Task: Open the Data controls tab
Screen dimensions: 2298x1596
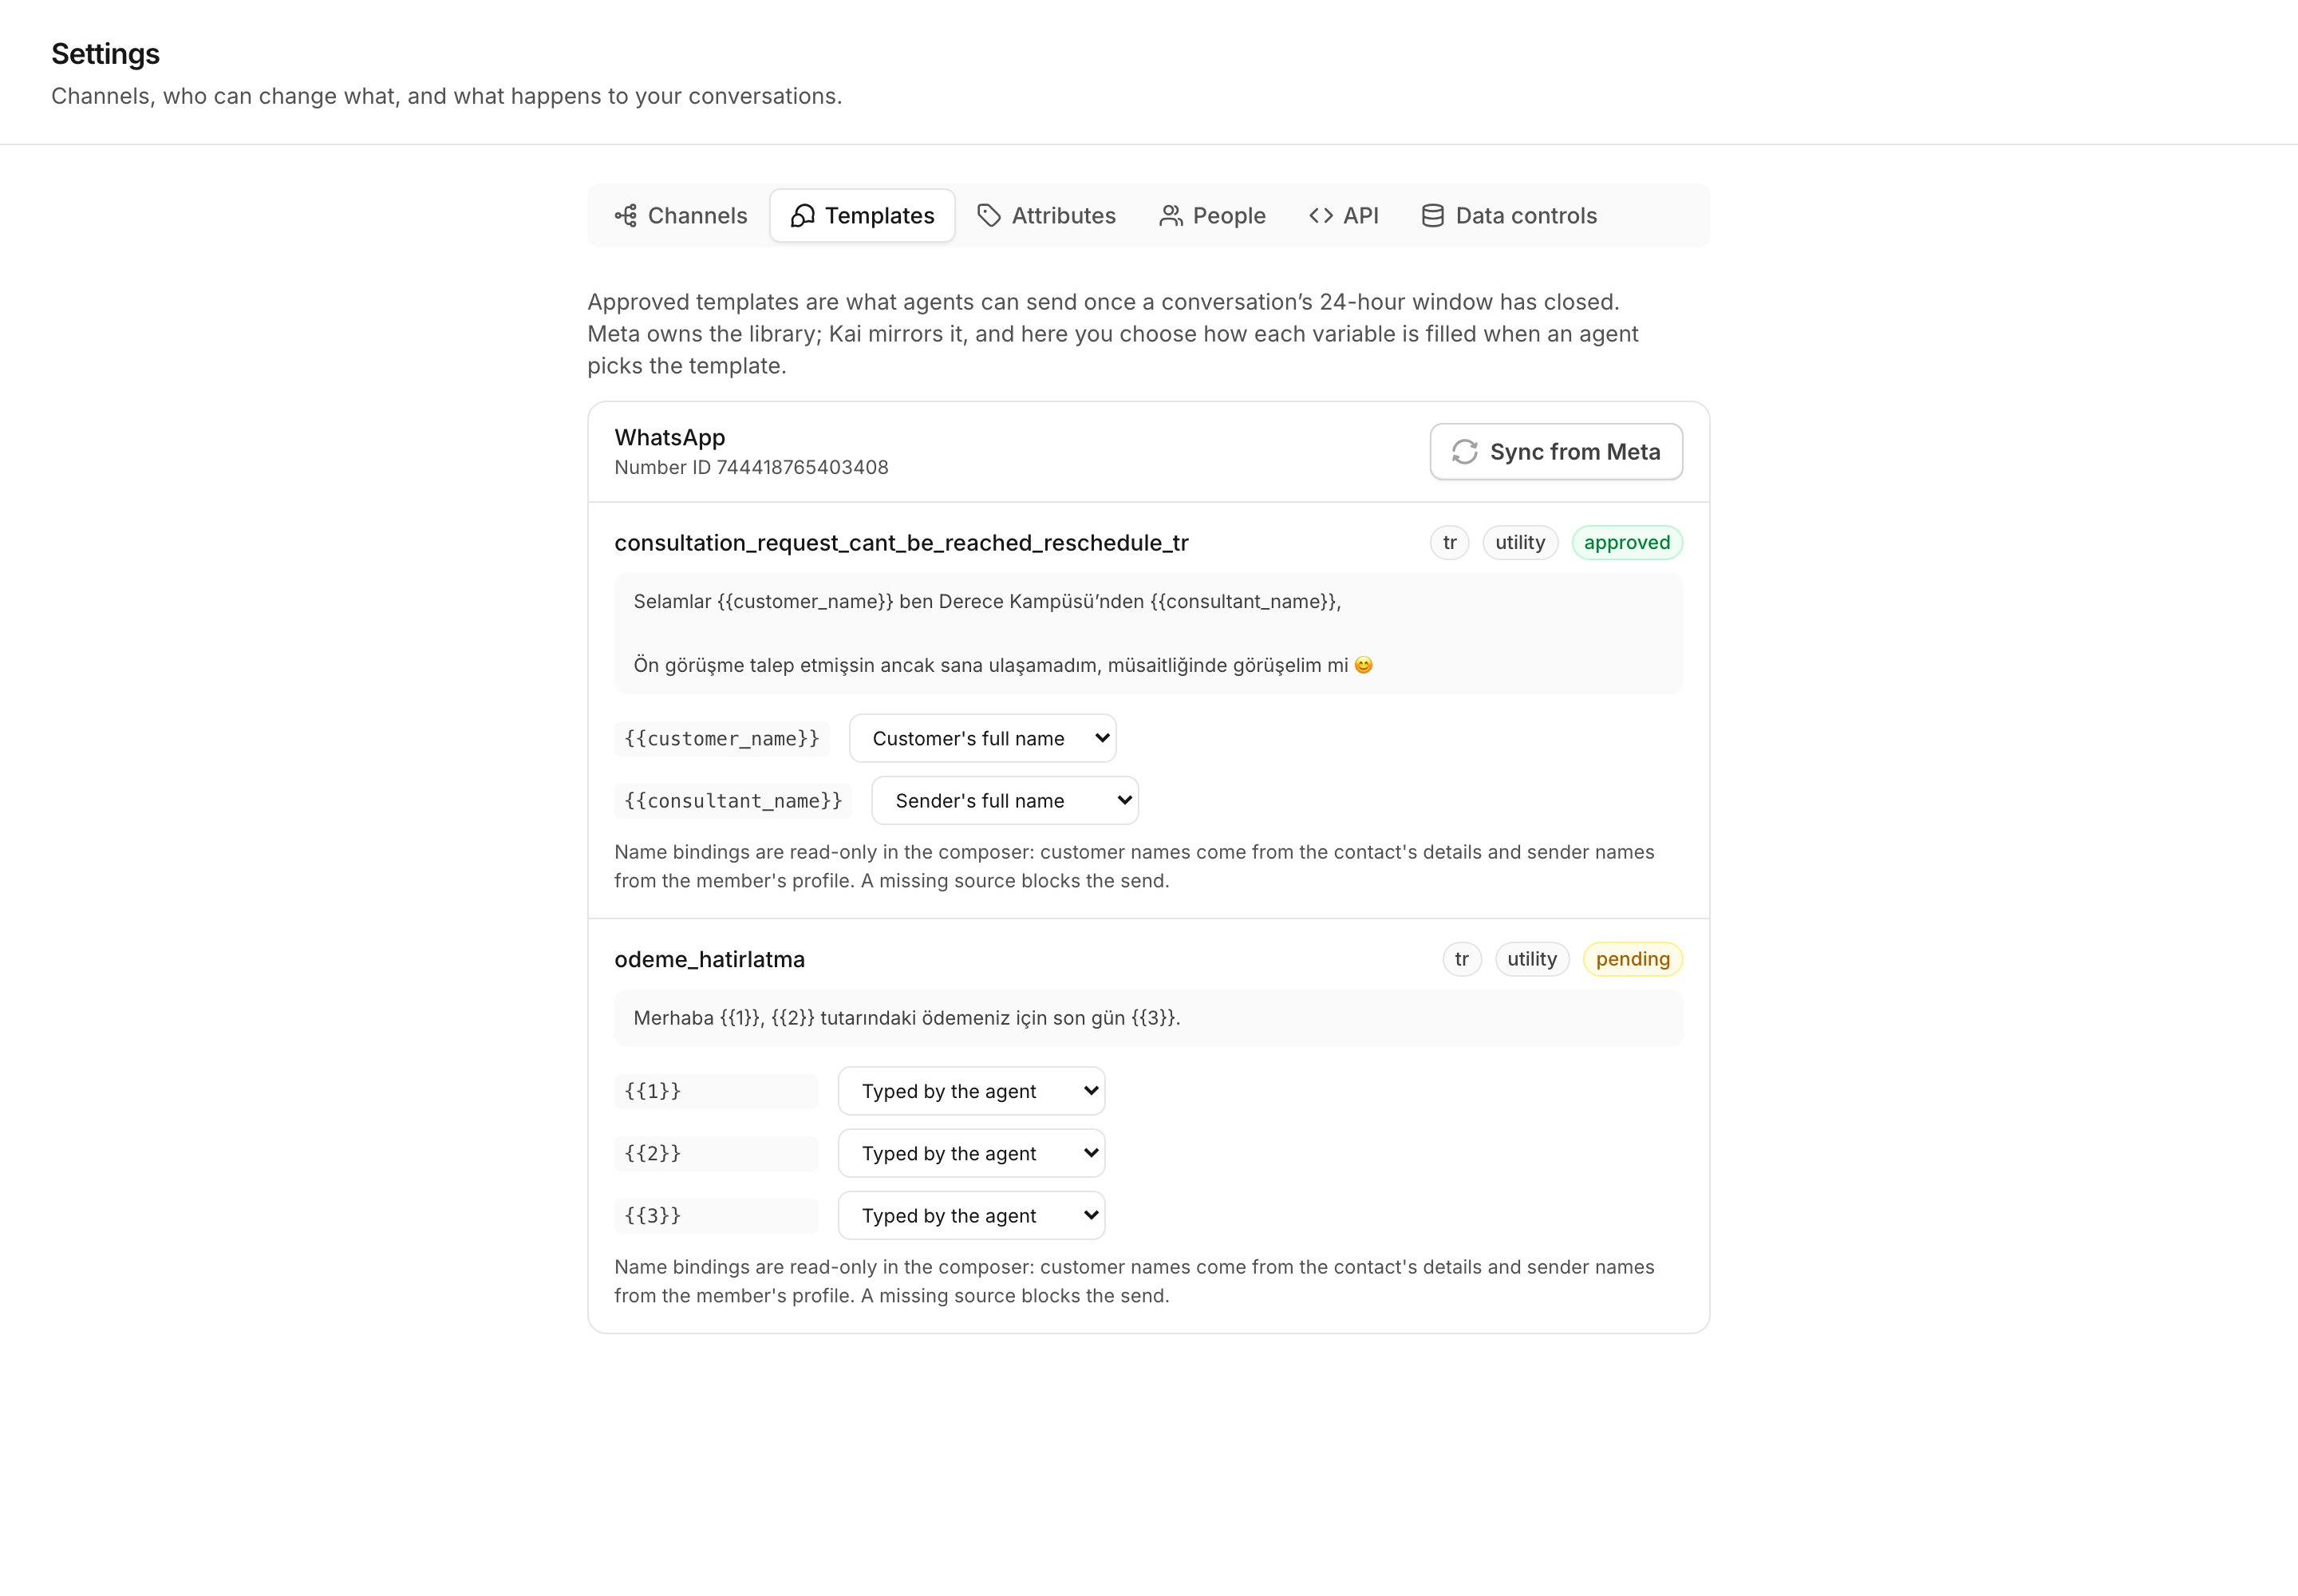Action: [x=1509, y=216]
